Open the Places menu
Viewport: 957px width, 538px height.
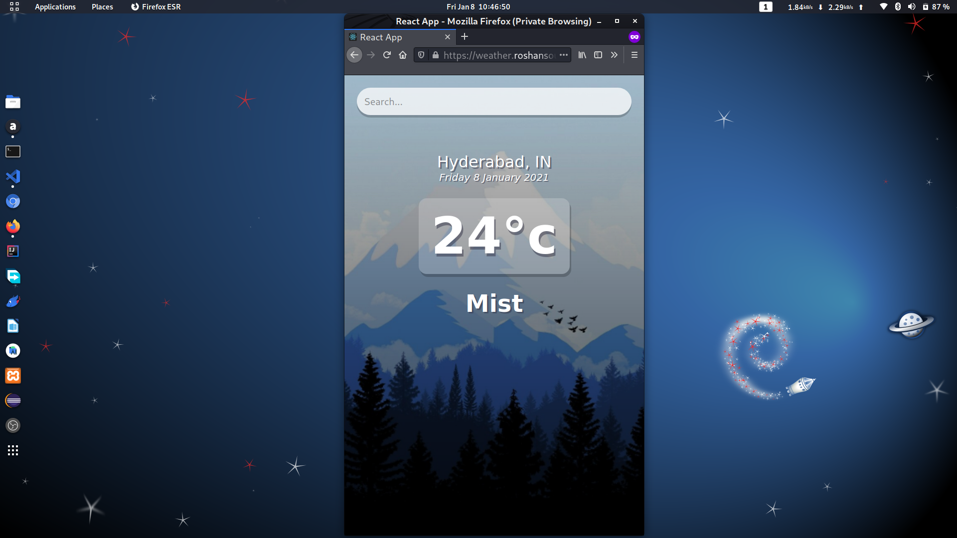click(x=102, y=6)
